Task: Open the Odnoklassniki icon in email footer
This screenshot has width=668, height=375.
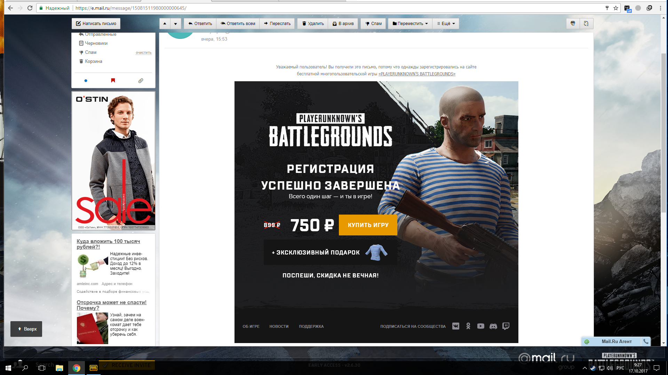Action: pos(468,326)
